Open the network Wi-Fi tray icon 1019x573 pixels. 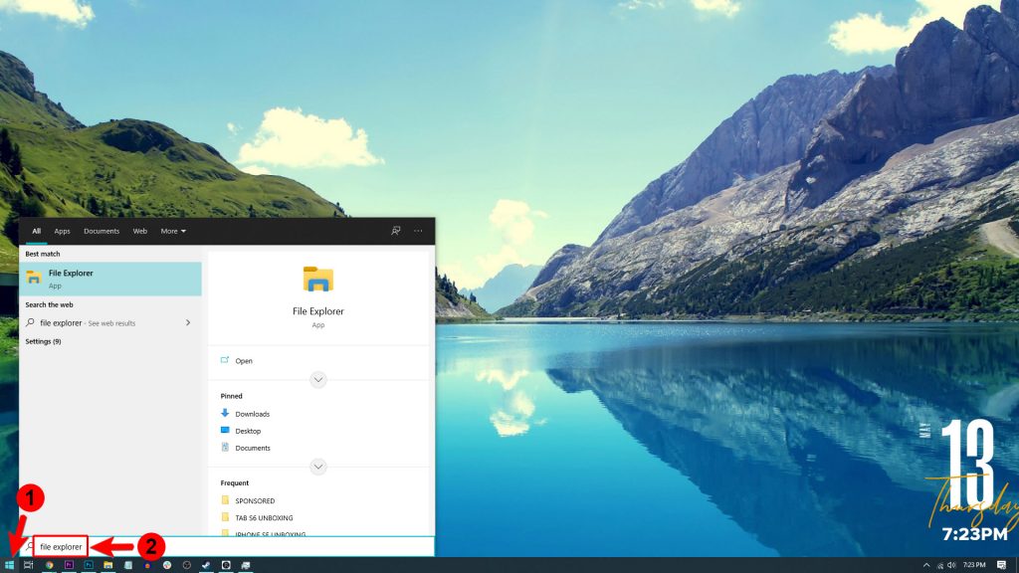939,565
